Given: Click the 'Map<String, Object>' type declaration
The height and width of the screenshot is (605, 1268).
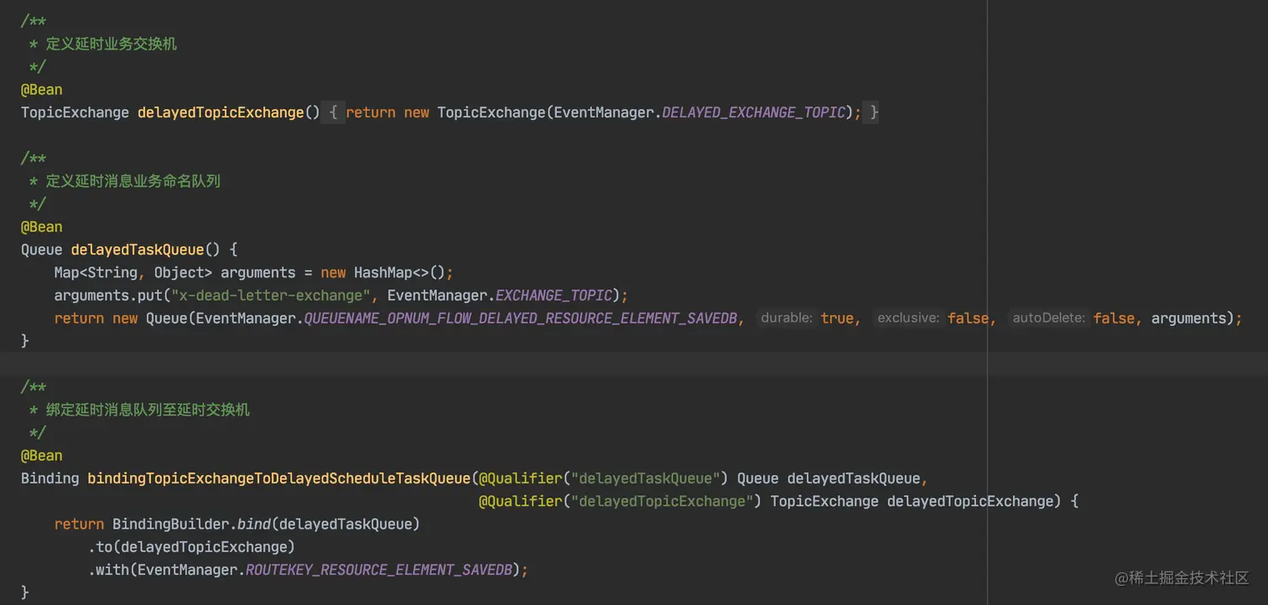Looking at the screenshot, I should [x=133, y=272].
